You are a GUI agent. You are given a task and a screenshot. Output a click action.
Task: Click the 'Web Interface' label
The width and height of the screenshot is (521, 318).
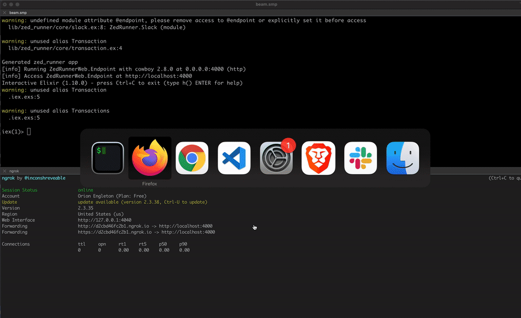tap(18, 220)
